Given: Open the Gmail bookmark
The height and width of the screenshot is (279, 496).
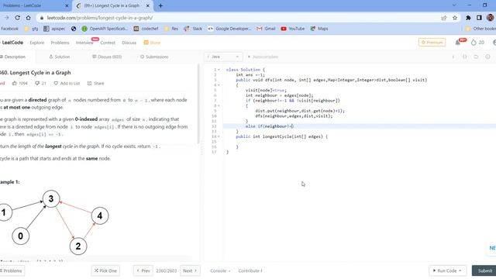Looking at the screenshot, I should (x=266, y=29).
